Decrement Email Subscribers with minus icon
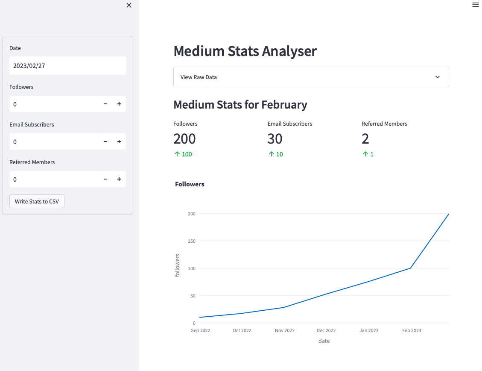482x371 pixels. click(x=105, y=141)
